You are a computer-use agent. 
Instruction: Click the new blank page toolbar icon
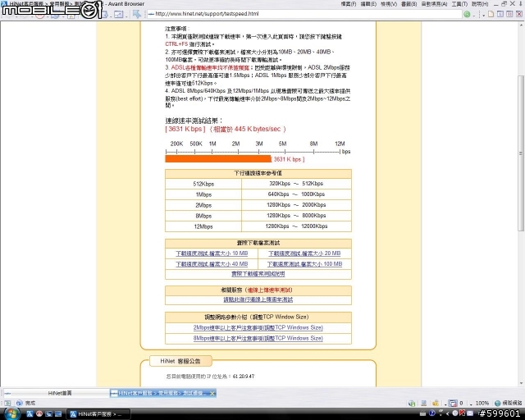click(491, 14)
